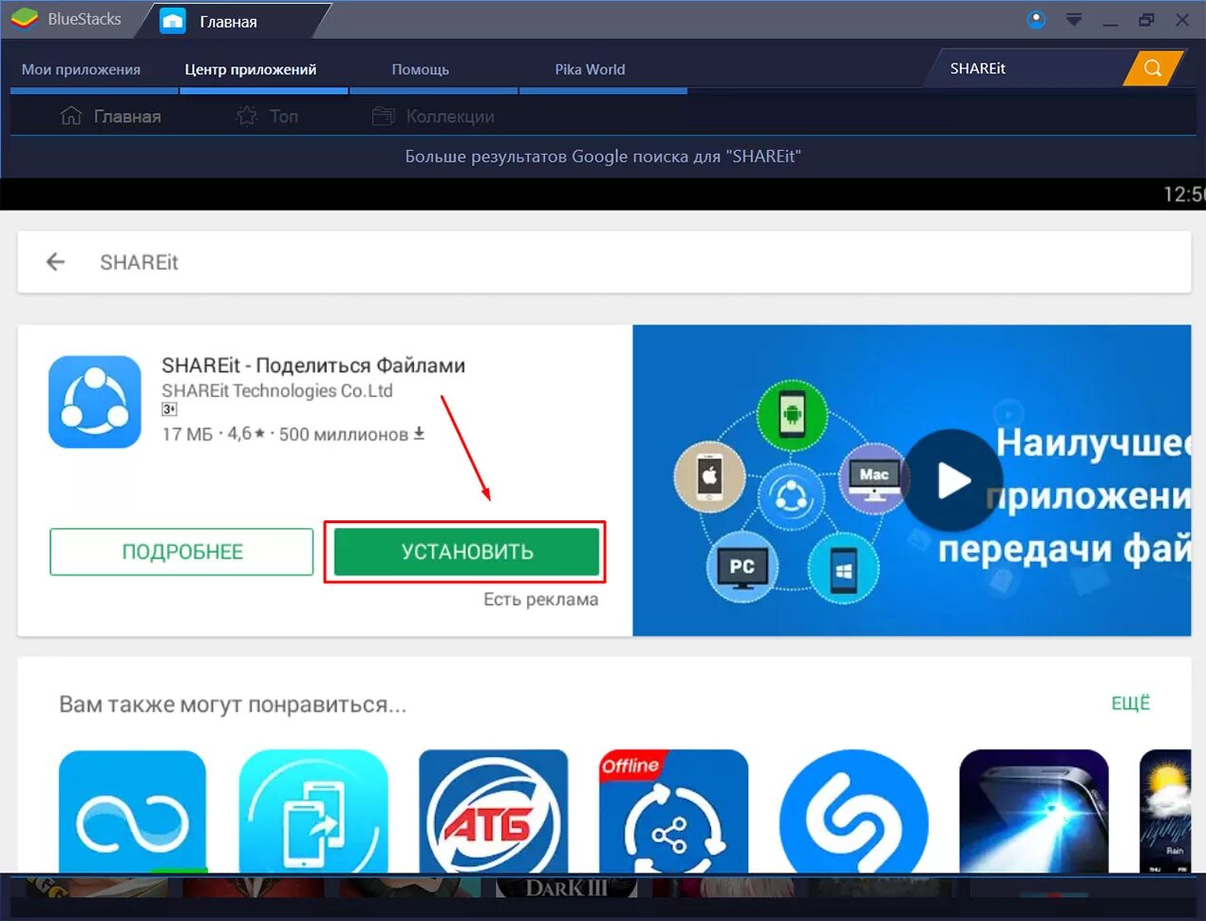This screenshot has height=921, width=1206.
Task: Click the green УСТАНОВИТЬ button
Action: pos(467,552)
